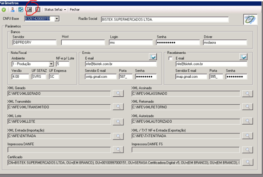Screen dimensions: 263x177
Task: Click the empty Impressora DANFE FS field
Action: coord(186,150)
